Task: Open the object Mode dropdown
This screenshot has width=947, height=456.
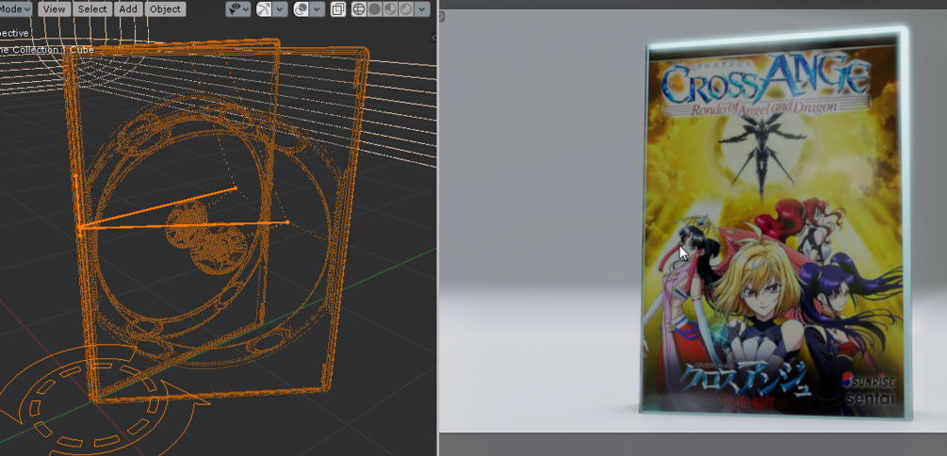Action: coord(15,9)
